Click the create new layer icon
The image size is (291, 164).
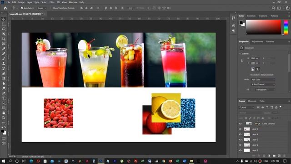(279, 156)
